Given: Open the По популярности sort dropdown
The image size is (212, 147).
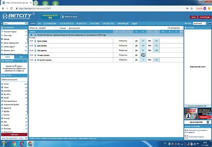Looking at the screenshot, I should pos(175,28).
